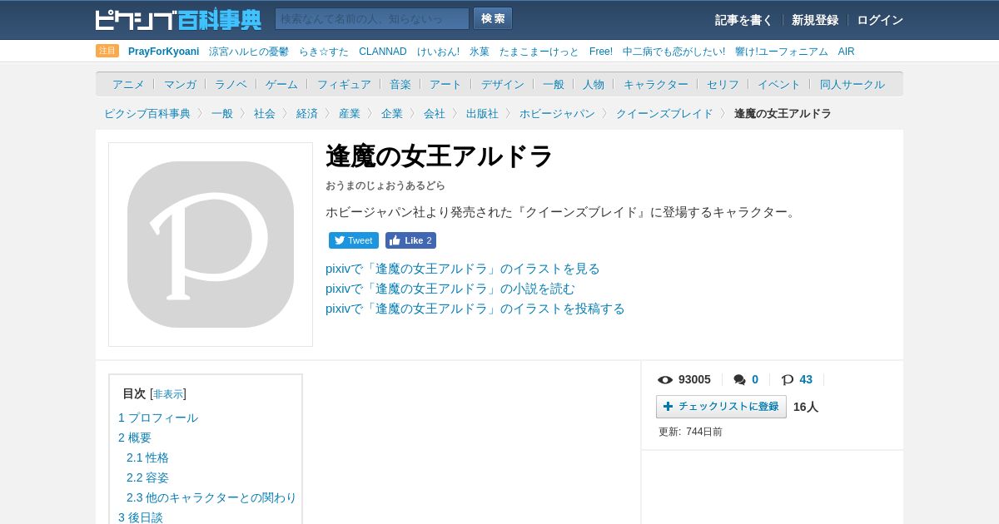Read pixiv novels of 逢魔の女王アルドラ
The image size is (999, 524).
(x=450, y=289)
